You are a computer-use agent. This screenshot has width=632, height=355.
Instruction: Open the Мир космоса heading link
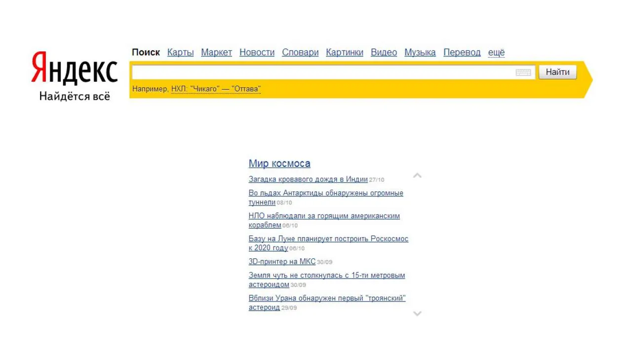[x=279, y=164]
